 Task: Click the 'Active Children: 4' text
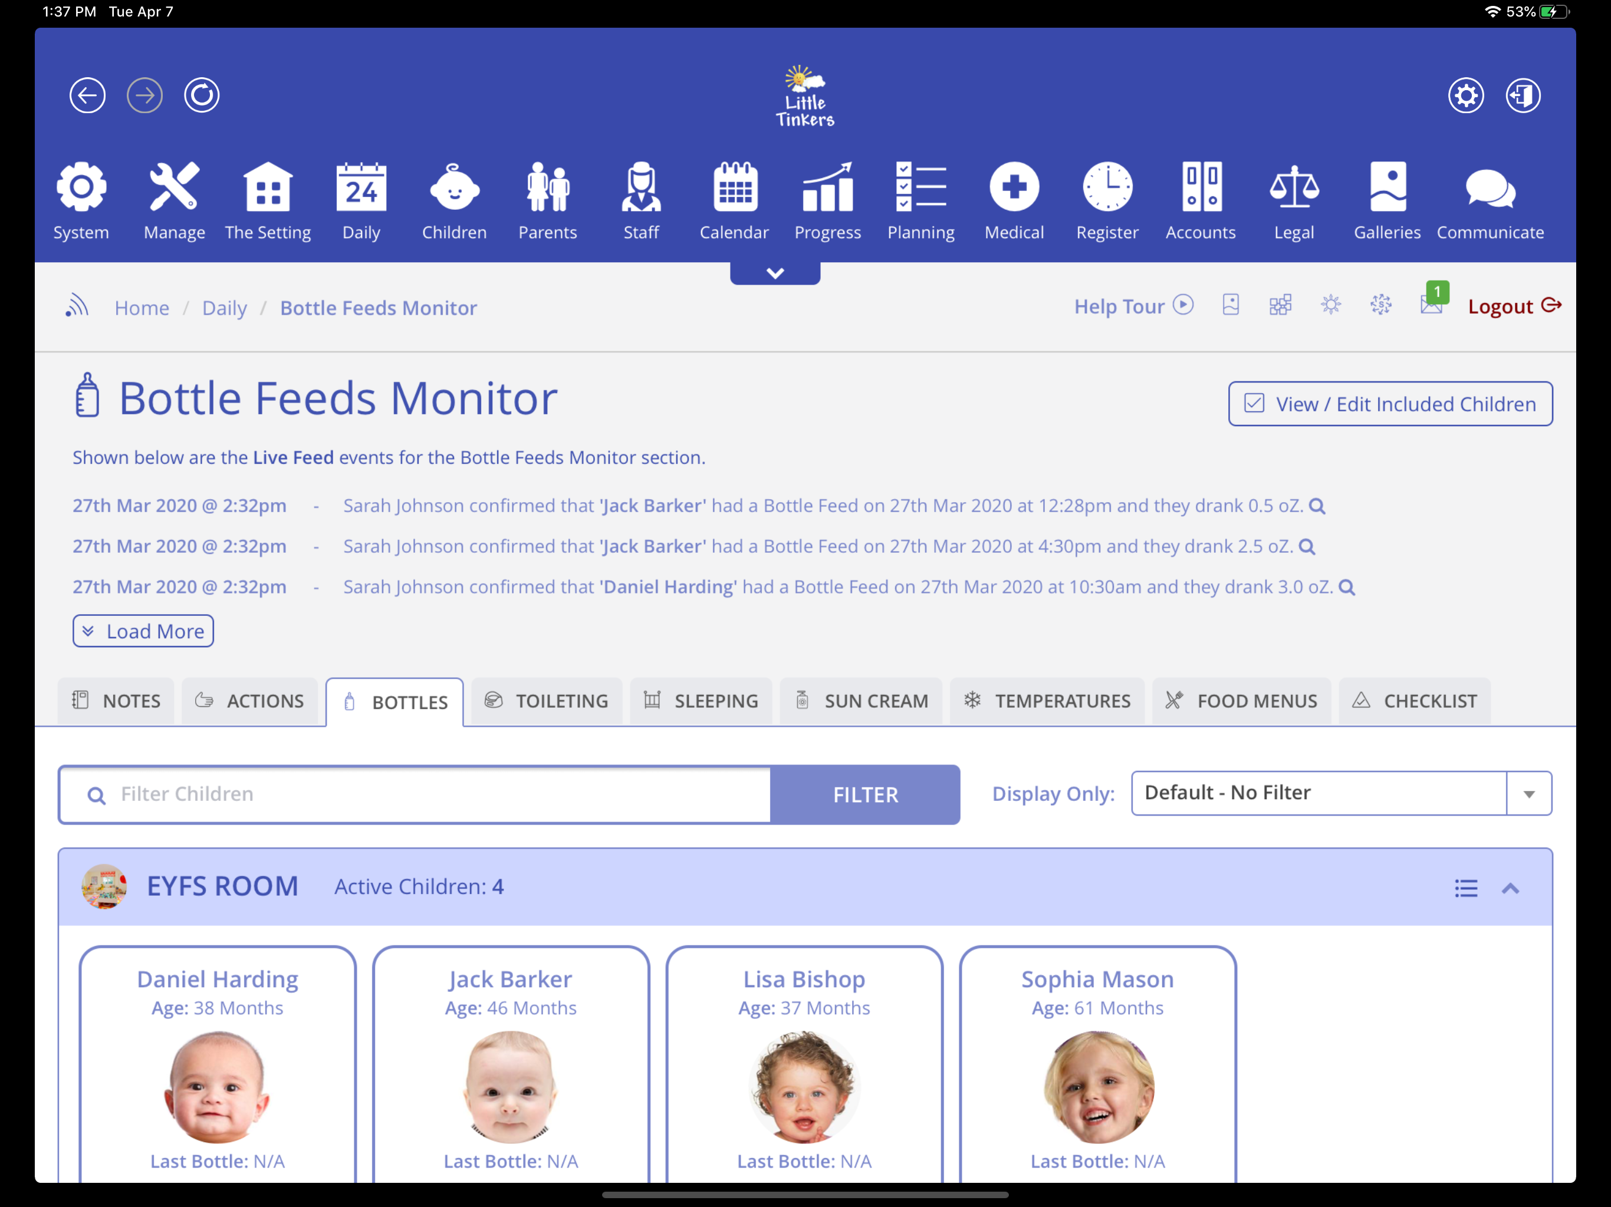click(x=419, y=887)
